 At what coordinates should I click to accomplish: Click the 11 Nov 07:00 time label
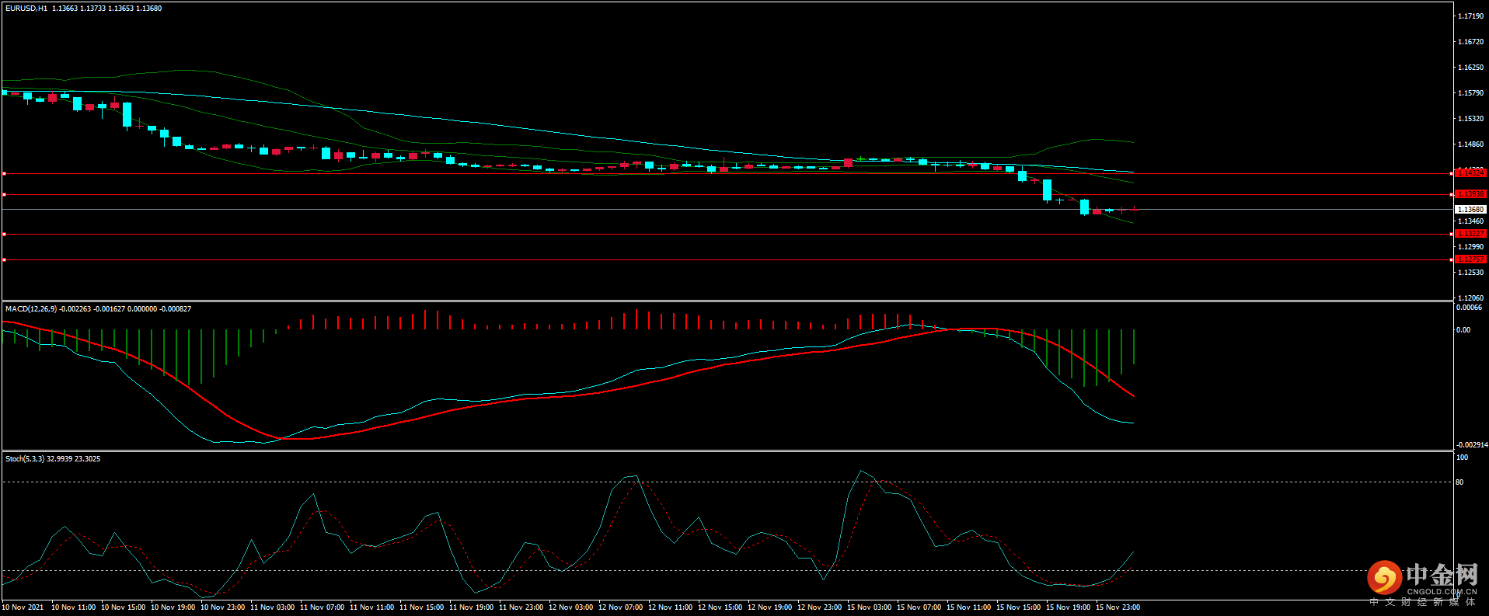tap(322, 607)
